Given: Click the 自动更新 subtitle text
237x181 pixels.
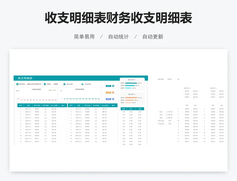Looking at the screenshot, I should (x=153, y=37).
